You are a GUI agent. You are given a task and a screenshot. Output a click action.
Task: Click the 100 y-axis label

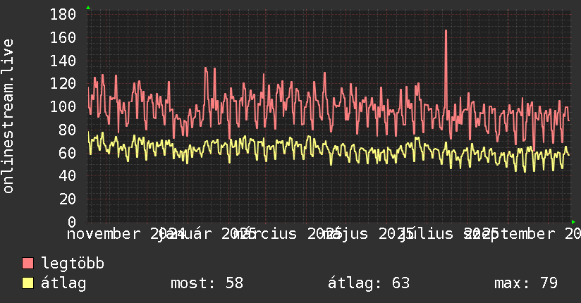pyautogui.click(x=63, y=106)
